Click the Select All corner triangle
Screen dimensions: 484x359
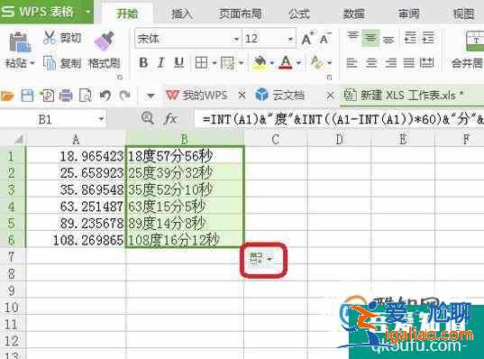click(x=18, y=140)
